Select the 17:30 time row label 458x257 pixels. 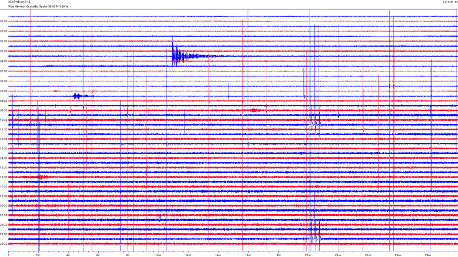(4, 187)
